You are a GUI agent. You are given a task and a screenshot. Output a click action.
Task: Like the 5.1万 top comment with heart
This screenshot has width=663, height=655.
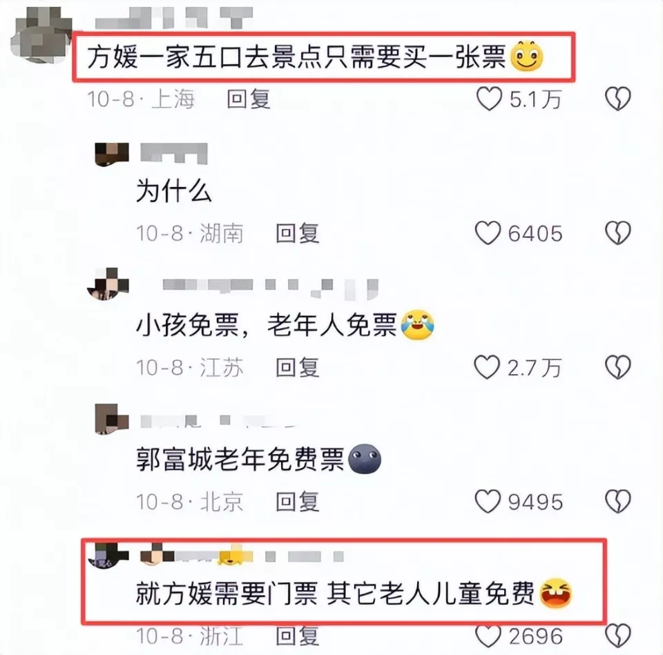[x=489, y=99]
